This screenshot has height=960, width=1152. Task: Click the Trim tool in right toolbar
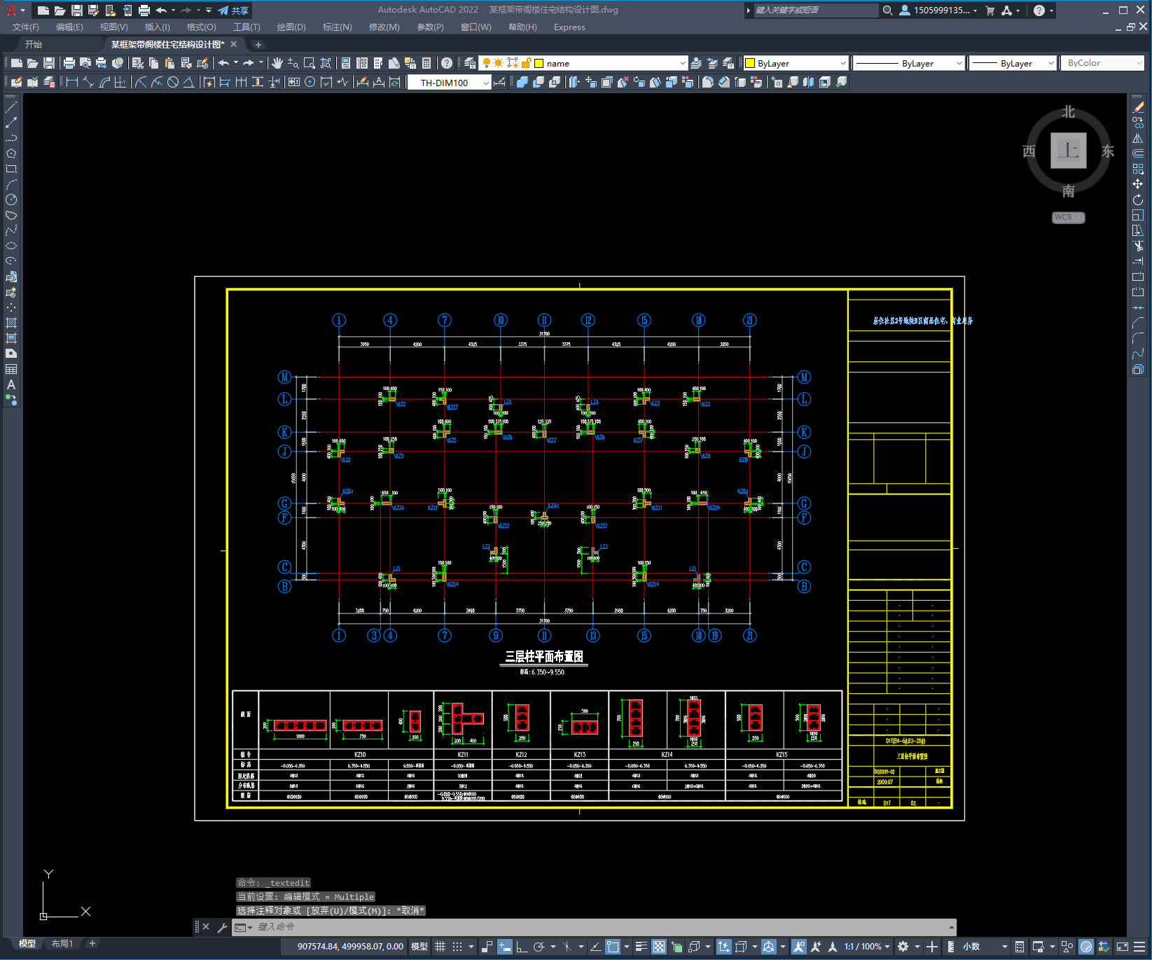click(x=1138, y=246)
